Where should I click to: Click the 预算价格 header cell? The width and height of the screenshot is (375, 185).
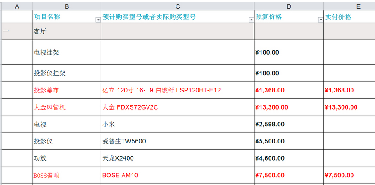(289, 17)
